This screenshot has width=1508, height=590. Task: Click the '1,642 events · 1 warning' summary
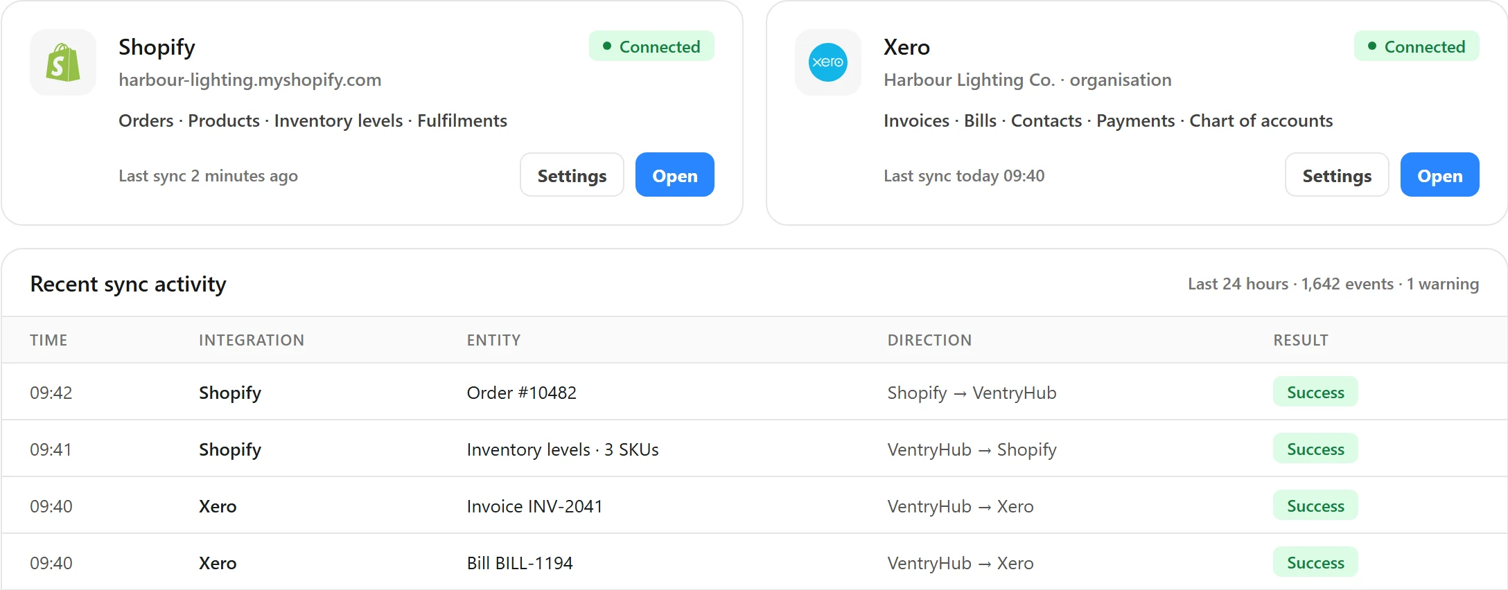point(1390,284)
